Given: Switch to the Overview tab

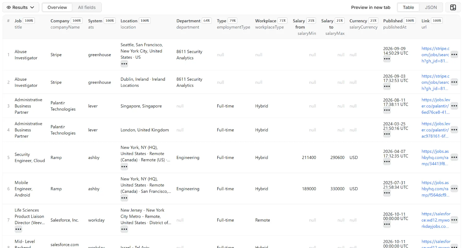Looking at the screenshot, I should click(57, 7).
